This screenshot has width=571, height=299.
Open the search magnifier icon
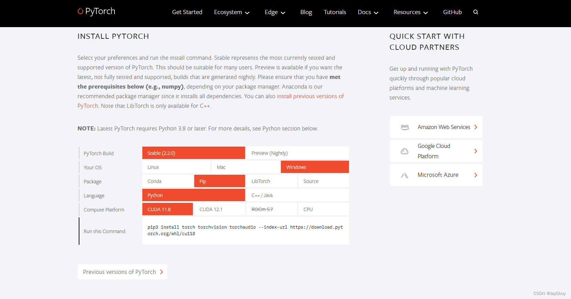pyautogui.click(x=476, y=12)
